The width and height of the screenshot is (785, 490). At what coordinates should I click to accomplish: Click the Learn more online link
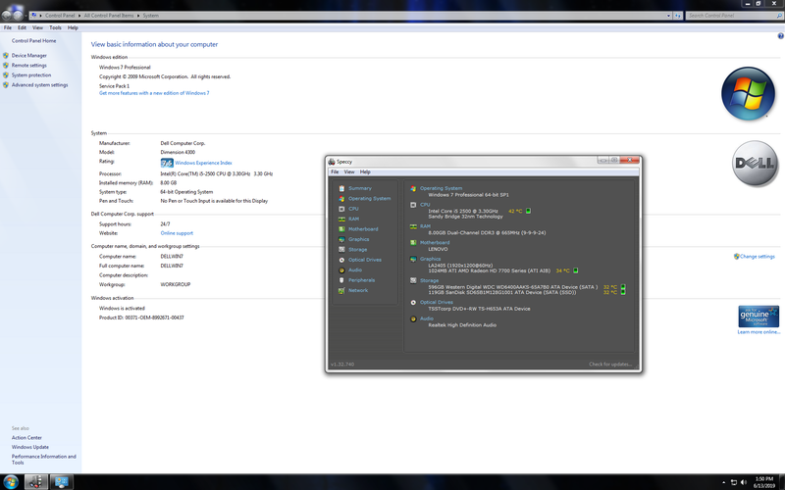point(759,332)
